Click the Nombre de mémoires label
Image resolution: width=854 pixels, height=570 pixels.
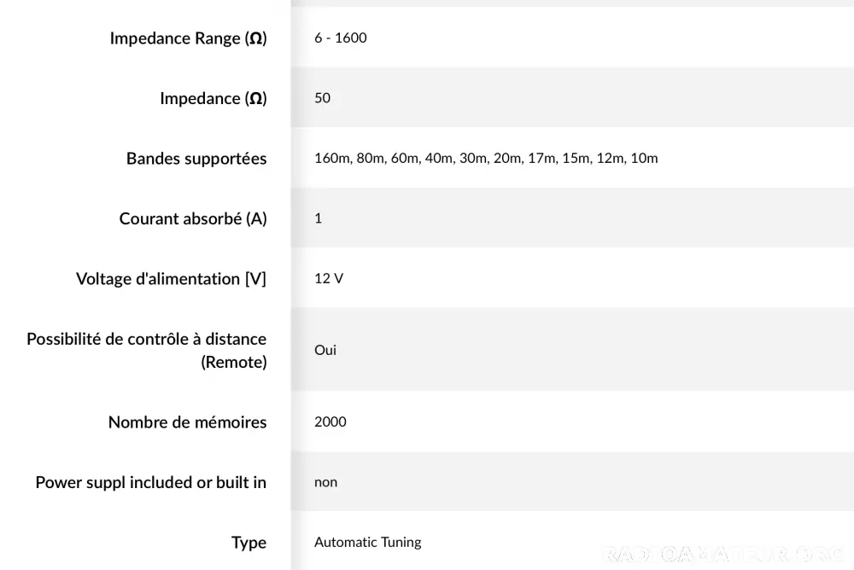pyautogui.click(x=187, y=422)
